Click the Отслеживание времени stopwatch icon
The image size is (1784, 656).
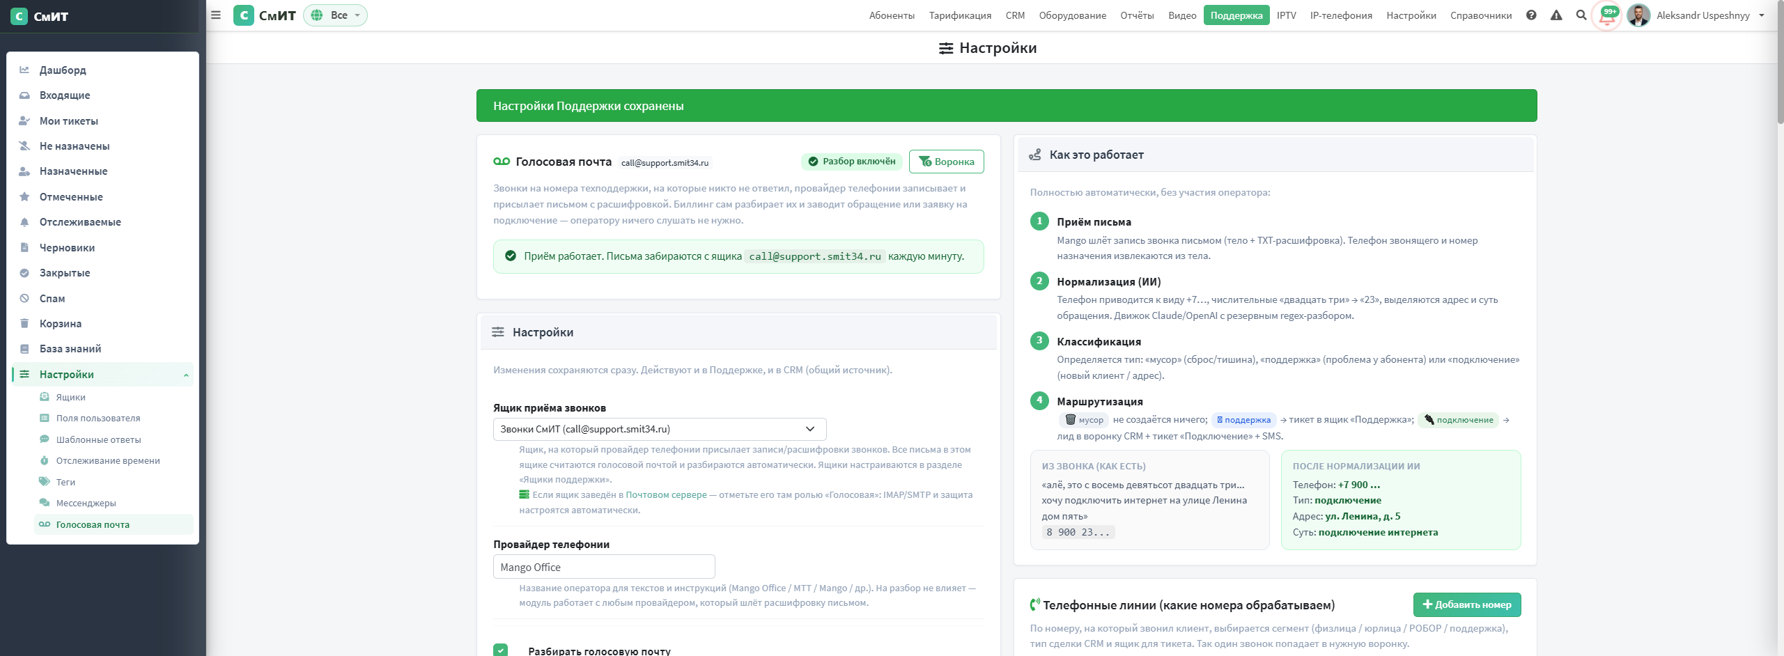coord(45,460)
